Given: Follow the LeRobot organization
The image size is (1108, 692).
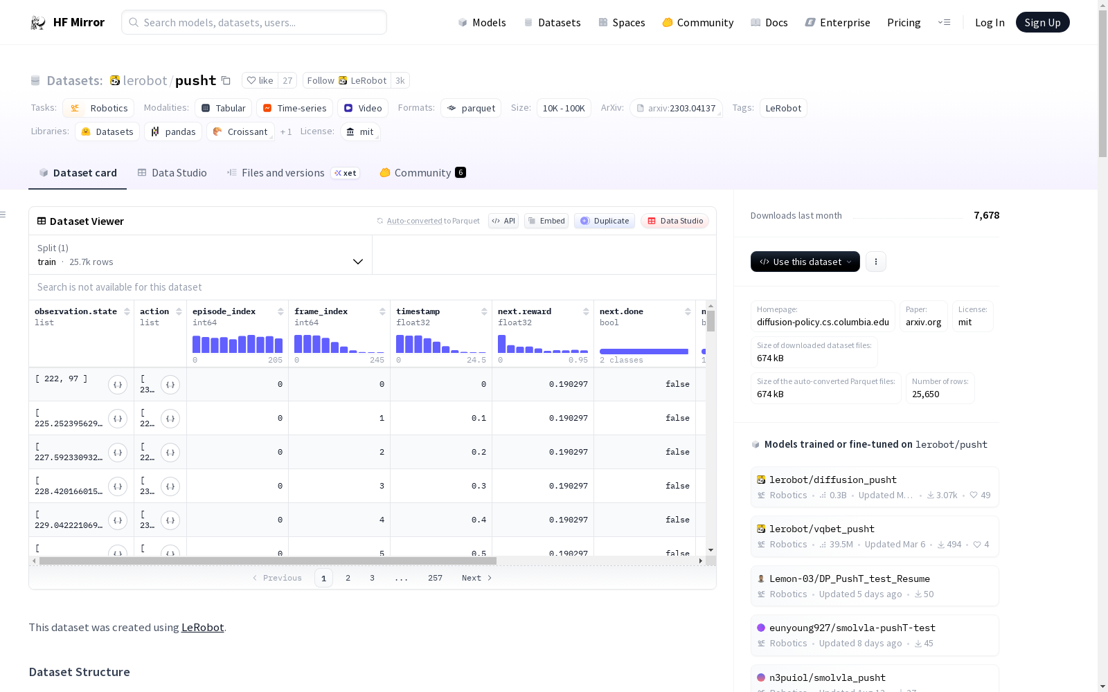Looking at the screenshot, I should pyautogui.click(x=347, y=80).
